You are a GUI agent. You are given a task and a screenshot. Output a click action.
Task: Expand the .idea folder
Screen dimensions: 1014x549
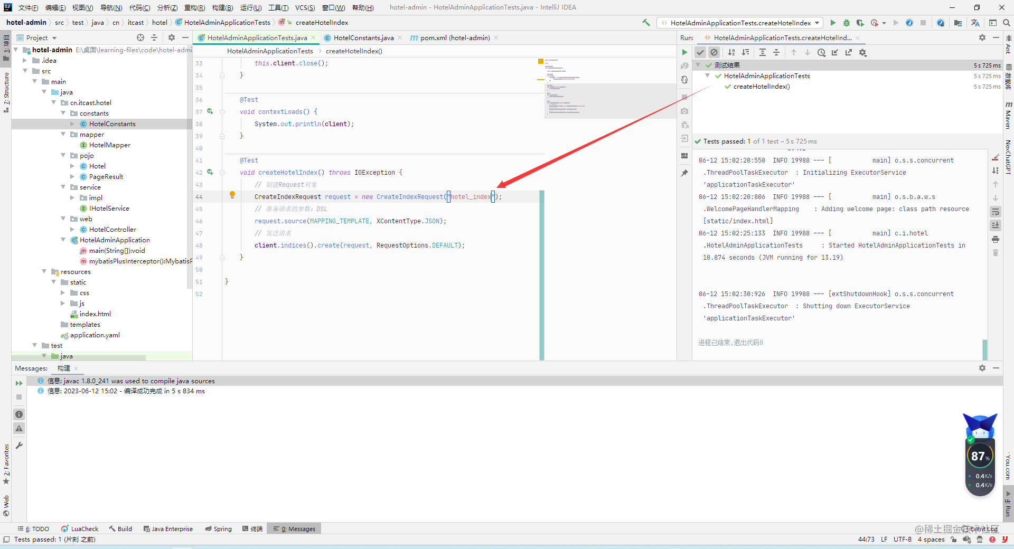click(x=26, y=60)
